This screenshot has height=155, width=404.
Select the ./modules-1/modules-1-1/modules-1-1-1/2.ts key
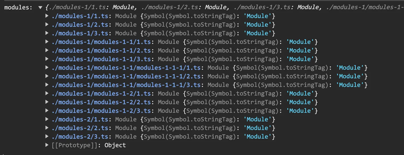[126, 76]
